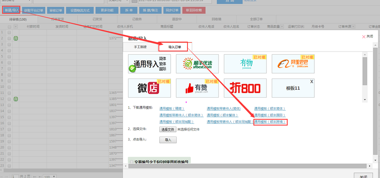The height and width of the screenshot is (178, 380).
Task: Sort by 付款时间 column header
Action: coord(33,26)
